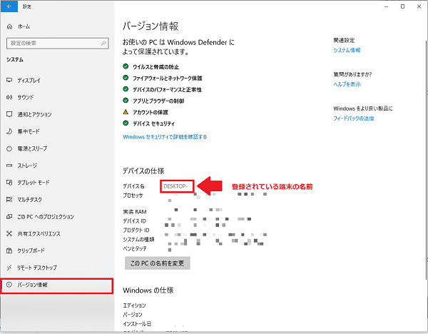Click the クリップボード icon
Viewport: 428px width, 334px height.
9,250
